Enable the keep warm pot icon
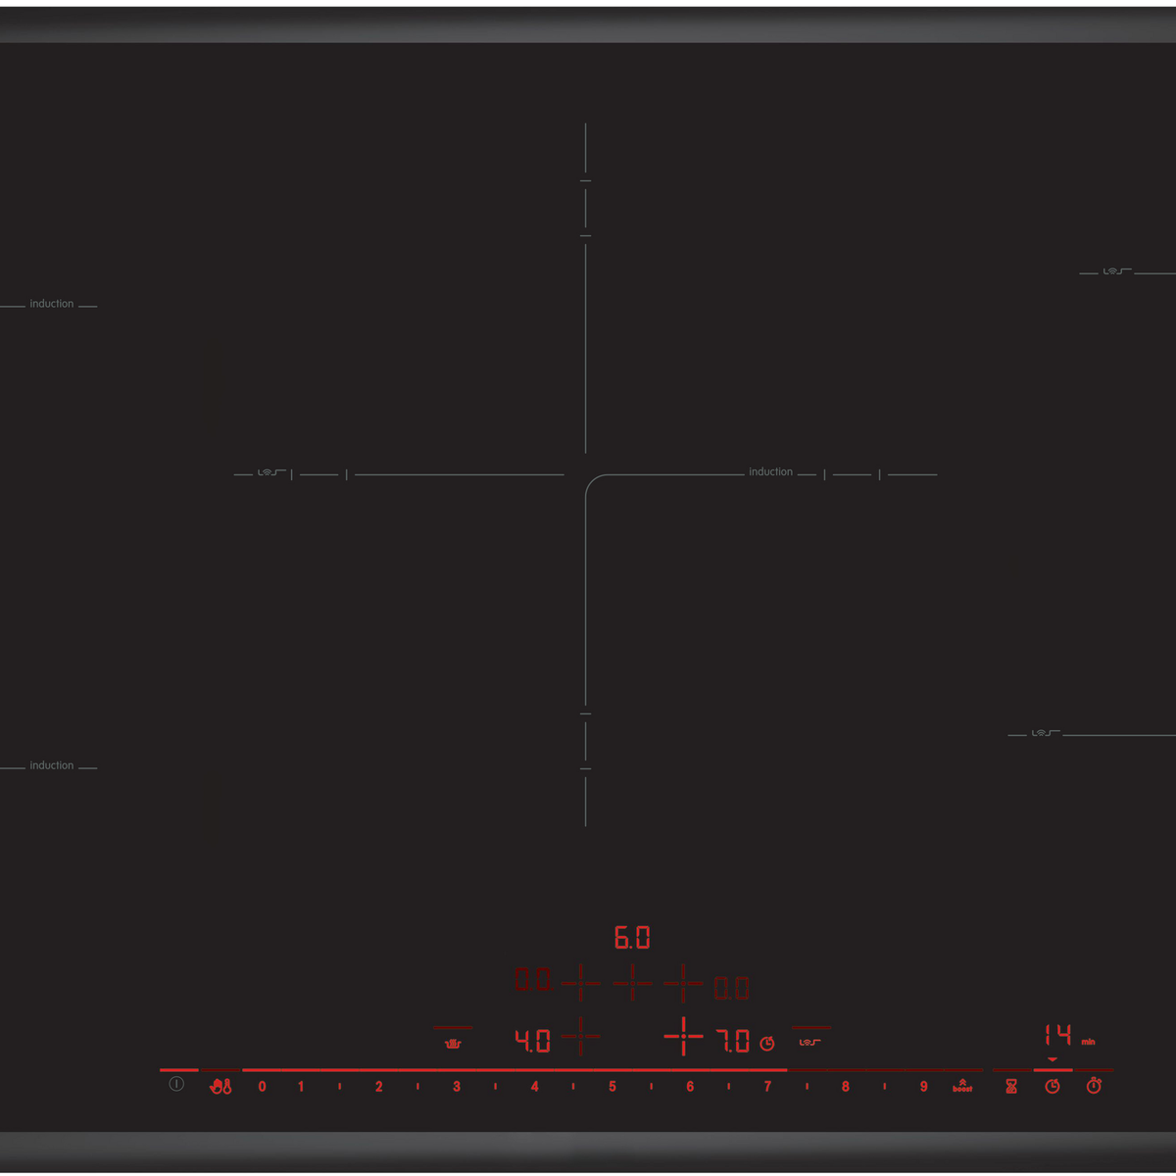This screenshot has height=1176, width=1176. [453, 1043]
